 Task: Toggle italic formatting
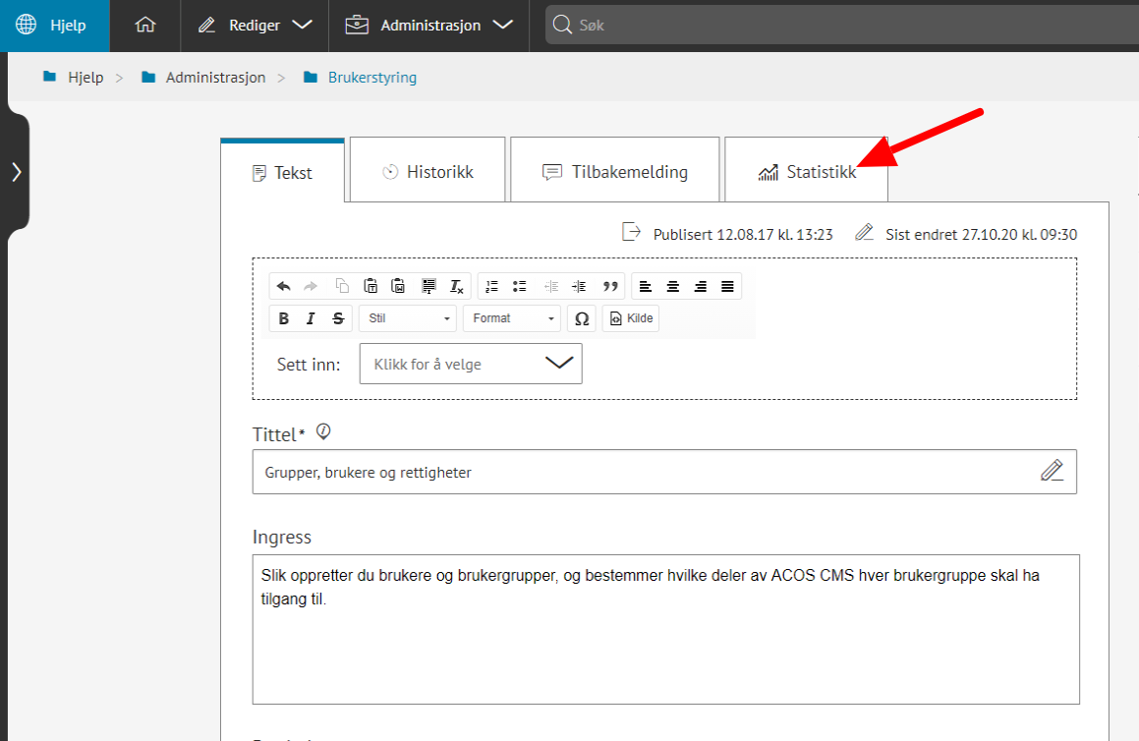(x=311, y=318)
